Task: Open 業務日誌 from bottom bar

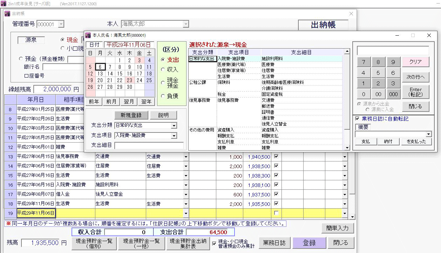Action: (x=274, y=243)
